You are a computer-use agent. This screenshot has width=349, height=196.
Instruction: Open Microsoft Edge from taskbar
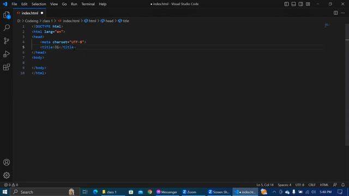click(x=95, y=192)
